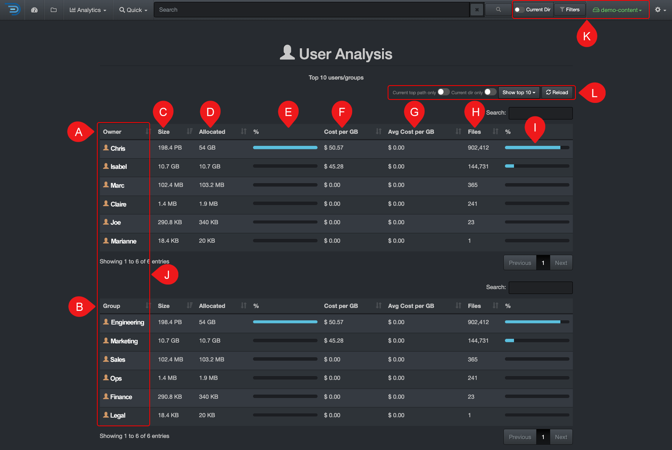
Task: Enable the Current dir only toggle
Action: click(491, 92)
